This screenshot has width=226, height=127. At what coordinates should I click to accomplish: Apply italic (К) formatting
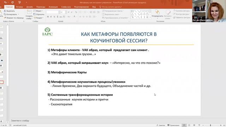[x=51, y=17]
